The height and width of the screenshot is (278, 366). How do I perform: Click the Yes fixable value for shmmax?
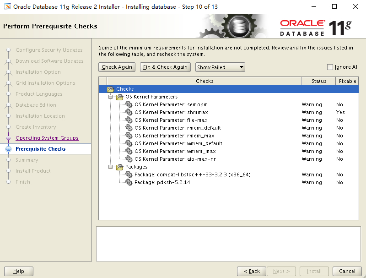(340, 112)
